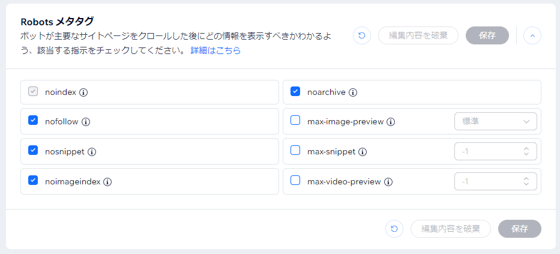
Task: Click the info icon next to noindex
Action: click(x=83, y=92)
